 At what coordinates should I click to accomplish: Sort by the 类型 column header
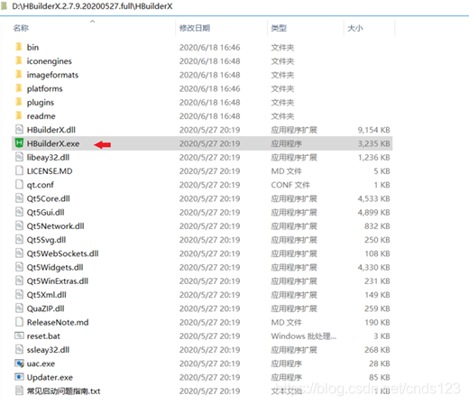(x=279, y=28)
